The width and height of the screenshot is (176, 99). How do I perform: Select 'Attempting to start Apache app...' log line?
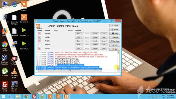coord(67,59)
